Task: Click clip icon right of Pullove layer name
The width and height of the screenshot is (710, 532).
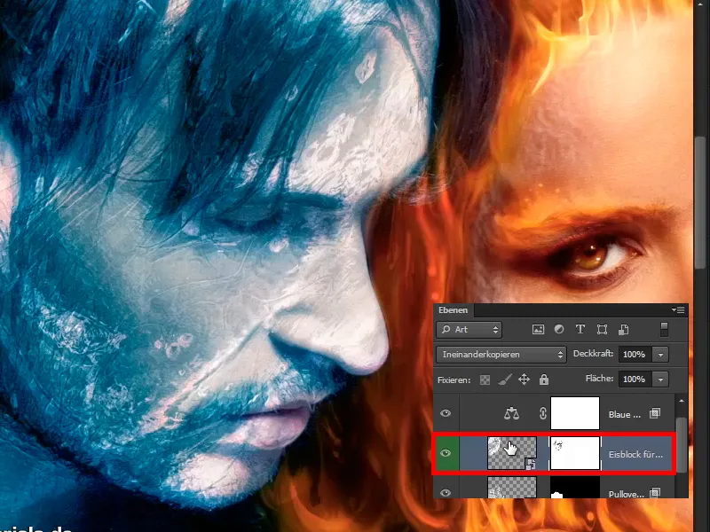Action: [655, 493]
